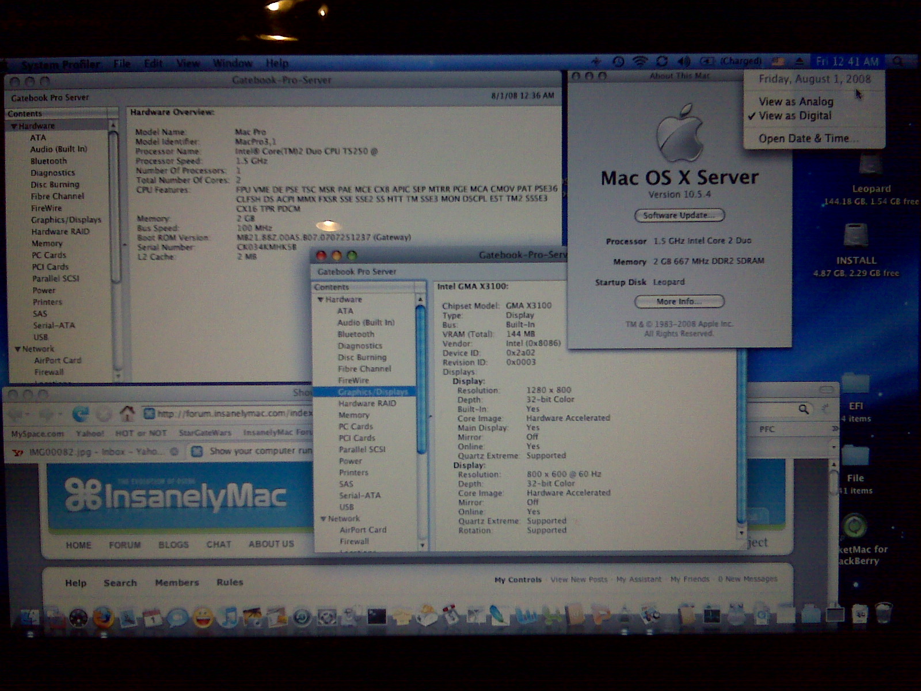Open the Edit menu
The image size is (921, 691).
pyautogui.click(x=154, y=63)
